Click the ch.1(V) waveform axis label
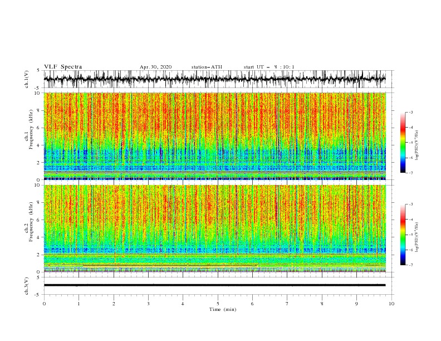 (27, 79)
